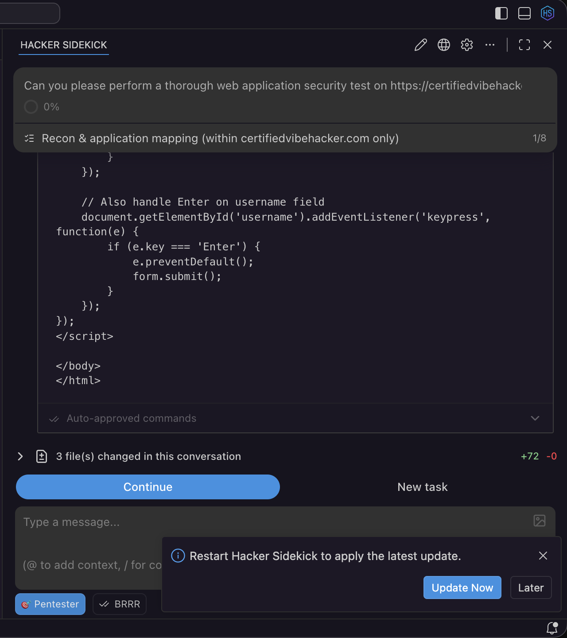Click the file diff icon by files changed
Image resolution: width=567 pixels, height=638 pixels.
tap(42, 456)
